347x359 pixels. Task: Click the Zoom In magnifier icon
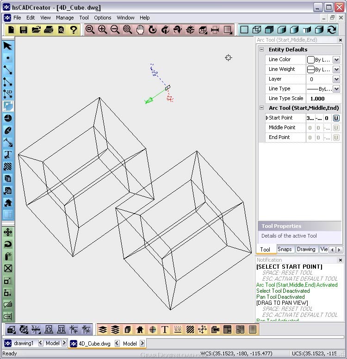click(x=103, y=30)
